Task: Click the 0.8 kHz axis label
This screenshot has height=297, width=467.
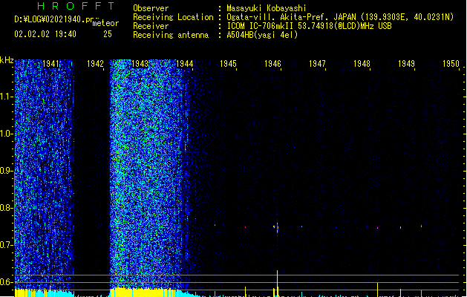Action: (x=6, y=208)
